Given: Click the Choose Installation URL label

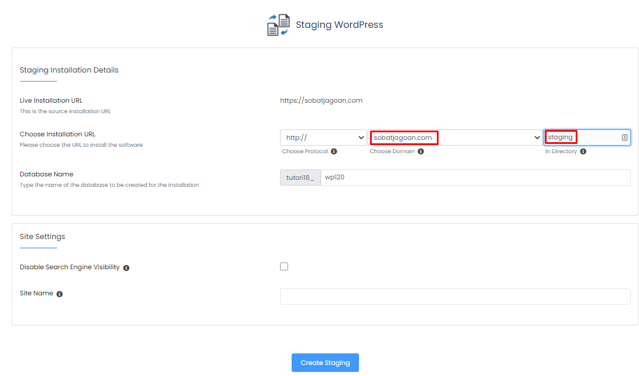Looking at the screenshot, I should click(x=58, y=134).
